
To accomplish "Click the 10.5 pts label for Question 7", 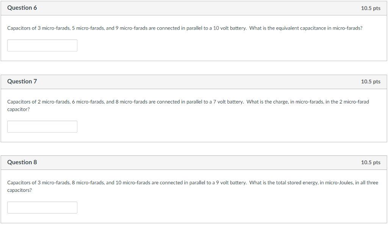I will (x=371, y=82).
